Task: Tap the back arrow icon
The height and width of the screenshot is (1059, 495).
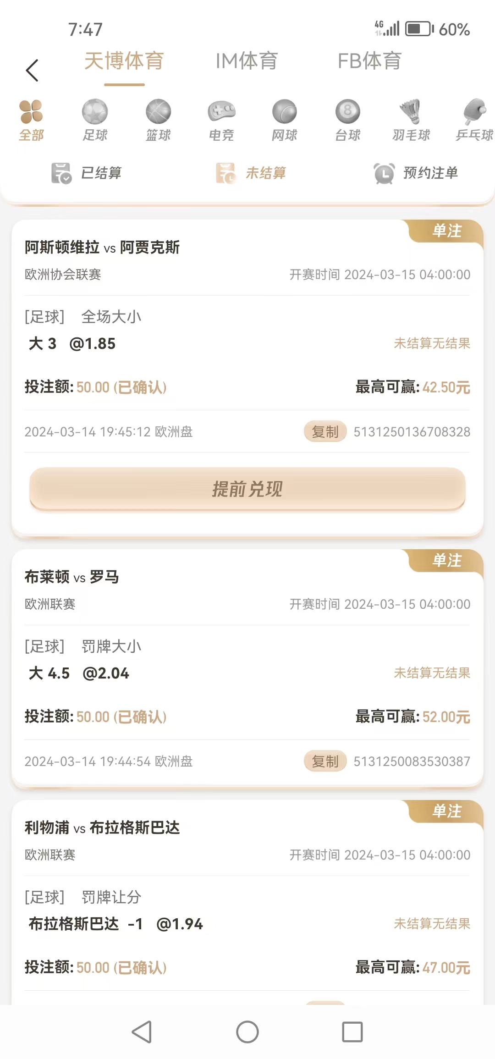Action: [x=32, y=71]
